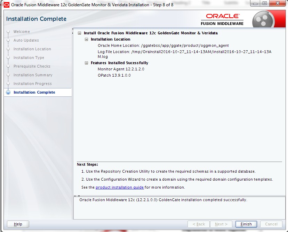Collapse the Install Oracle Fusion Middleware tree node
This screenshot has width=288, height=232.
pos(79,33)
